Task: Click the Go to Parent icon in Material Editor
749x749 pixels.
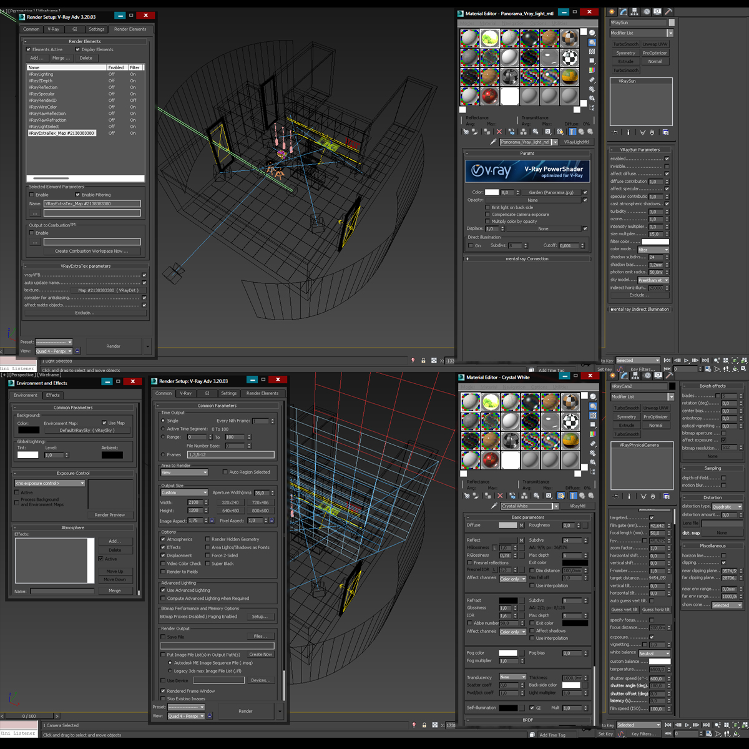Action: point(582,132)
